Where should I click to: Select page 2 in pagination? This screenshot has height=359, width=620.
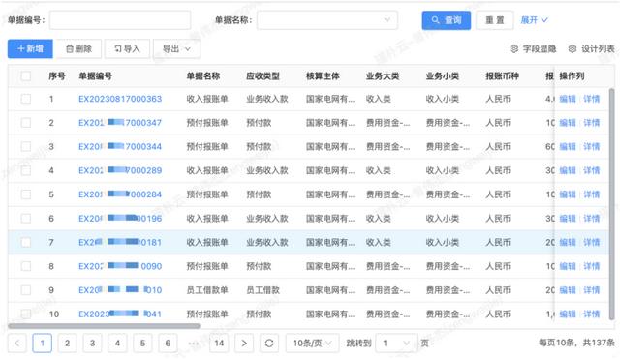click(x=67, y=344)
